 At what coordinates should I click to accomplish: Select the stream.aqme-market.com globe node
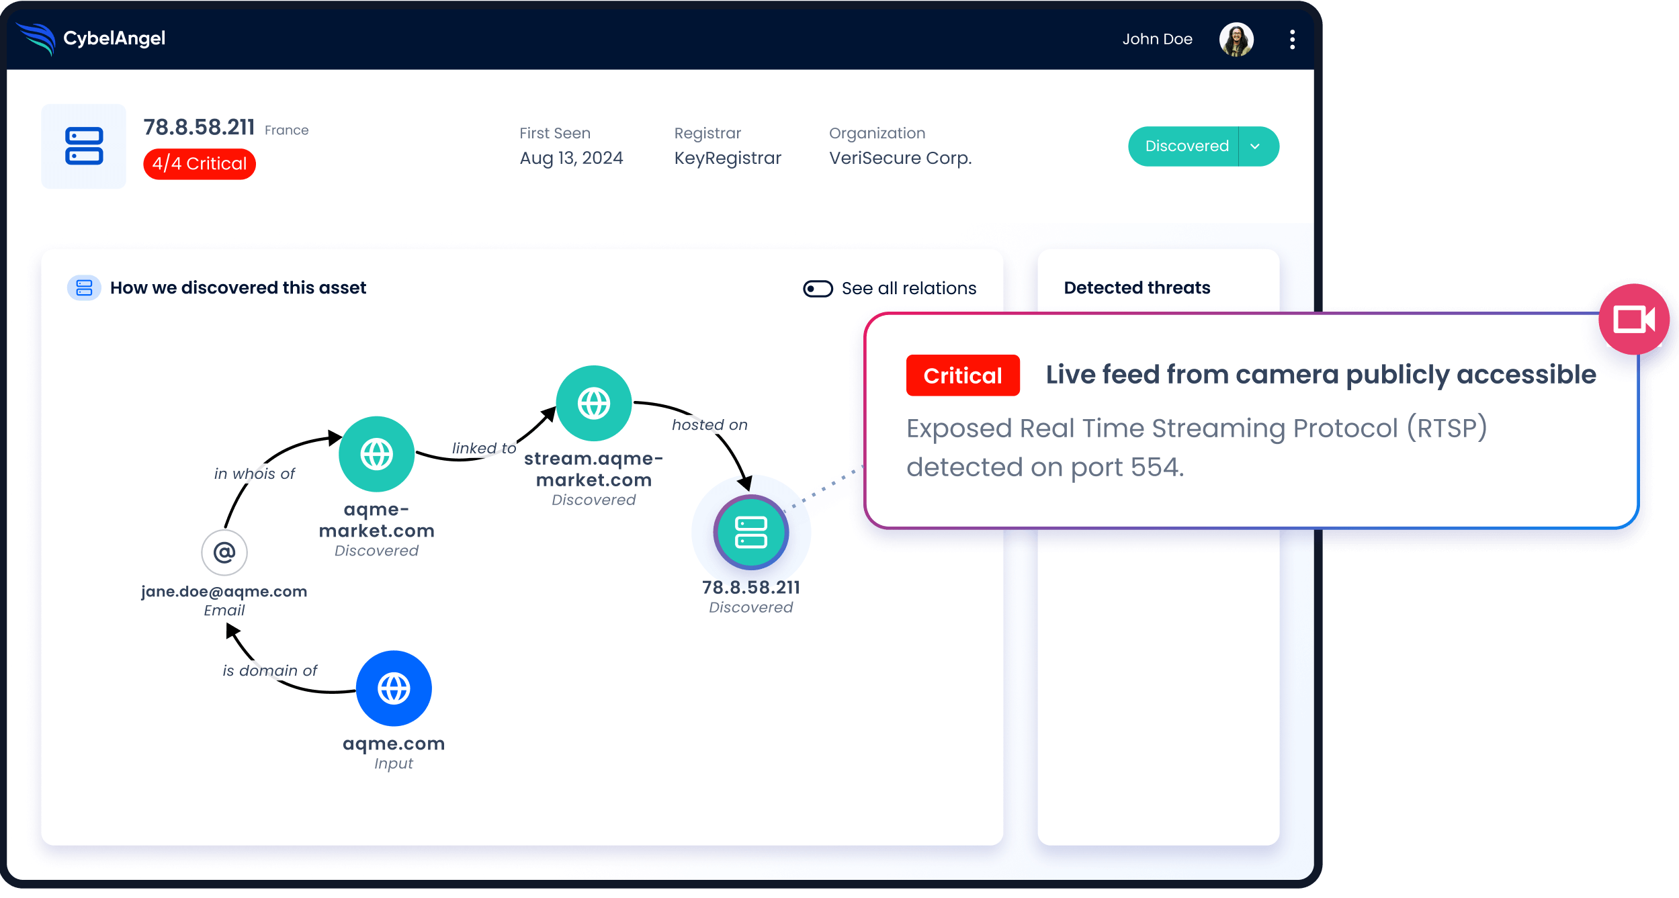click(x=594, y=403)
